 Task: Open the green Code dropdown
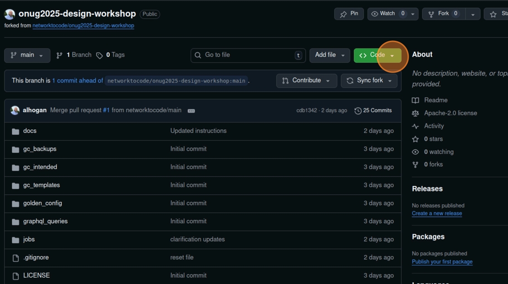coord(377,55)
